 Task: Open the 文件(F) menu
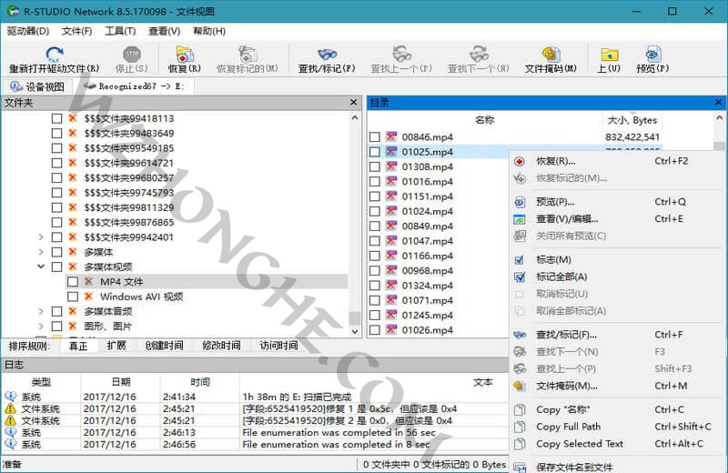(x=77, y=31)
